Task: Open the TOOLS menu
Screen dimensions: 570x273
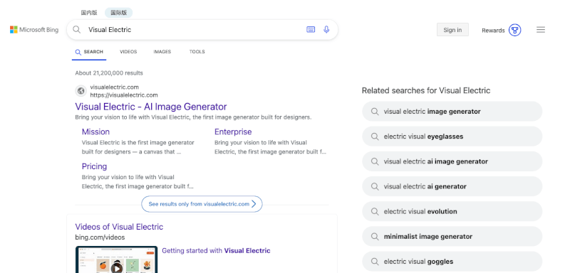Action: point(197,52)
